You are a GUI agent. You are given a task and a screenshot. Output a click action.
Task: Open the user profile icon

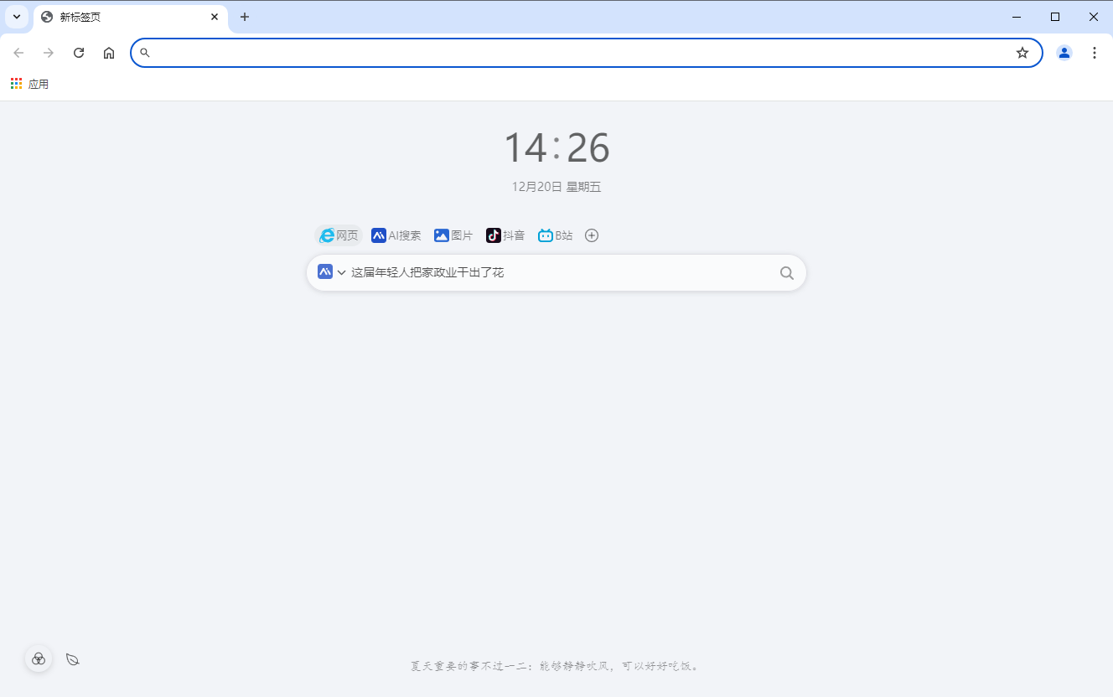pyautogui.click(x=1064, y=53)
